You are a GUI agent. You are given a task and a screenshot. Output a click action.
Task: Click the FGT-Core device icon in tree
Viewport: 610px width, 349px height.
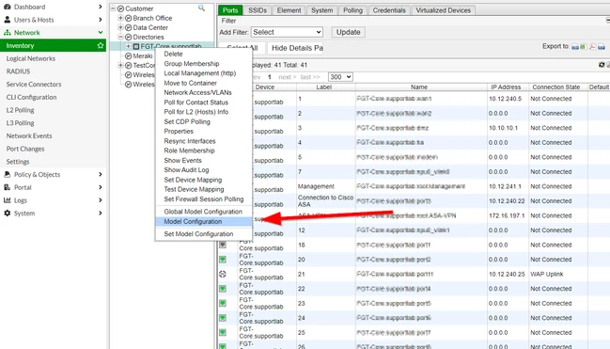click(136, 46)
